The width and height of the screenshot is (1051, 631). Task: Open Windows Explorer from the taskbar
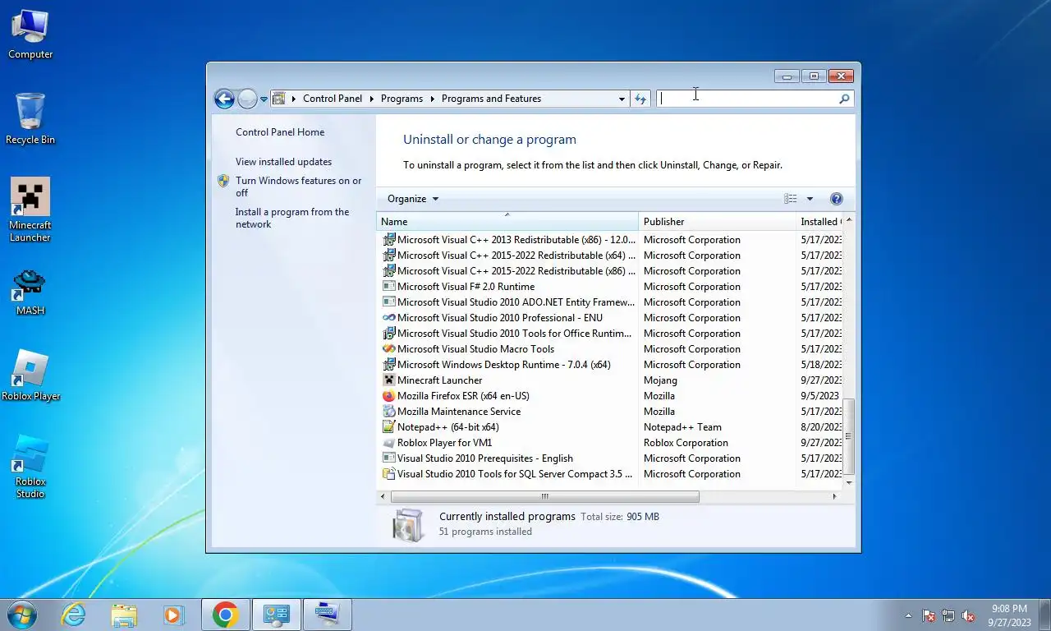(x=124, y=615)
